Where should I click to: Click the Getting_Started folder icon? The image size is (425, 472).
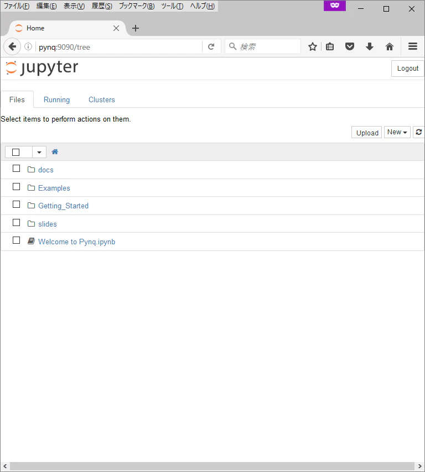(31, 206)
